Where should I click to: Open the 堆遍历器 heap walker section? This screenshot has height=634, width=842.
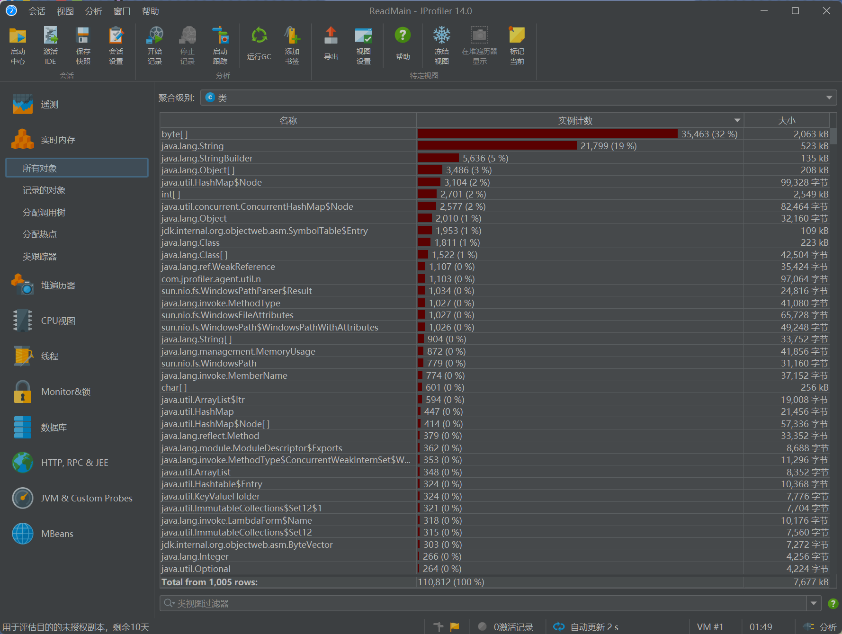[44, 286]
